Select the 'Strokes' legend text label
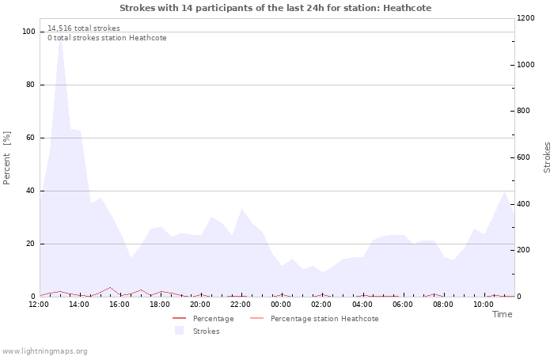Image resolution: width=554 pixels, height=356 pixels. [206, 331]
